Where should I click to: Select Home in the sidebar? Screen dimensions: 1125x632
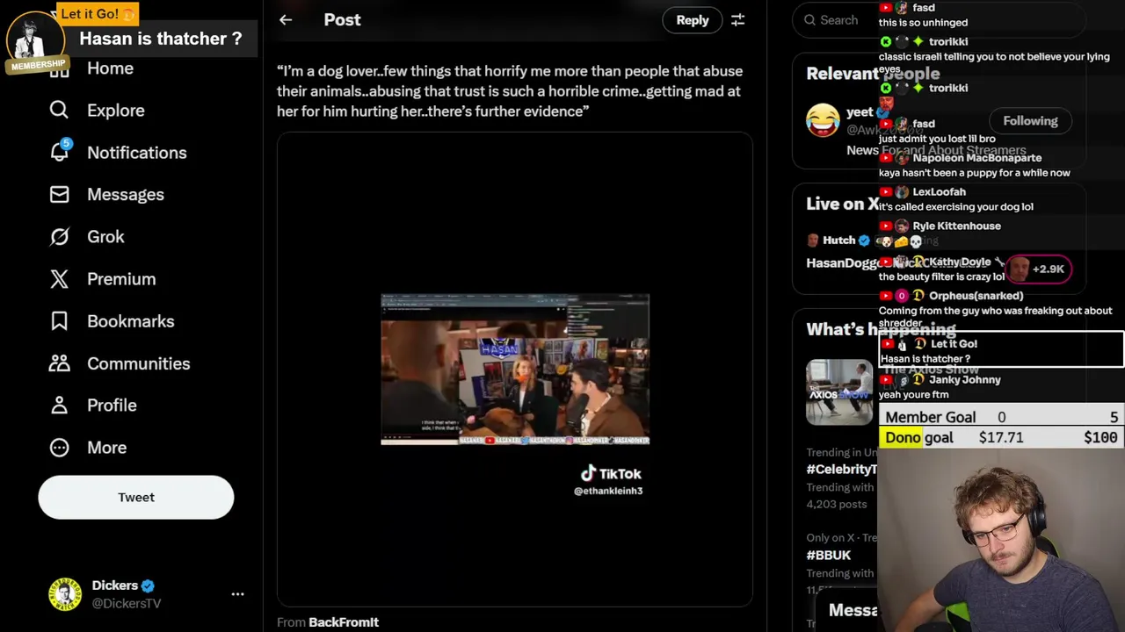[x=110, y=68]
